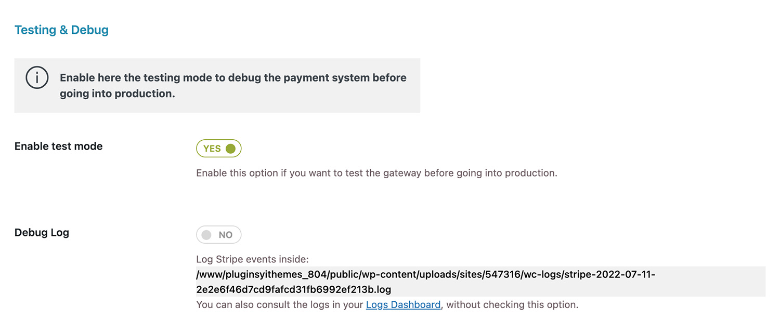Click the Testing & Debug heading
The width and height of the screenshot is (780, 333).
point(61,30)
